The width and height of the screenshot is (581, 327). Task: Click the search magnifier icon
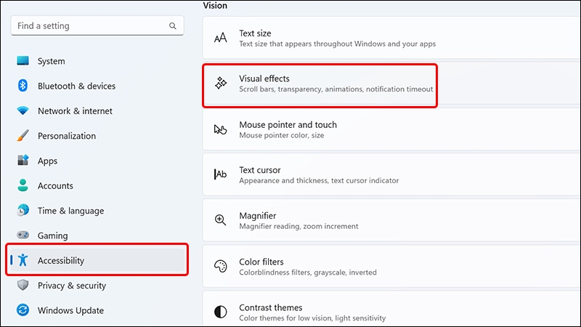(173, 26)
